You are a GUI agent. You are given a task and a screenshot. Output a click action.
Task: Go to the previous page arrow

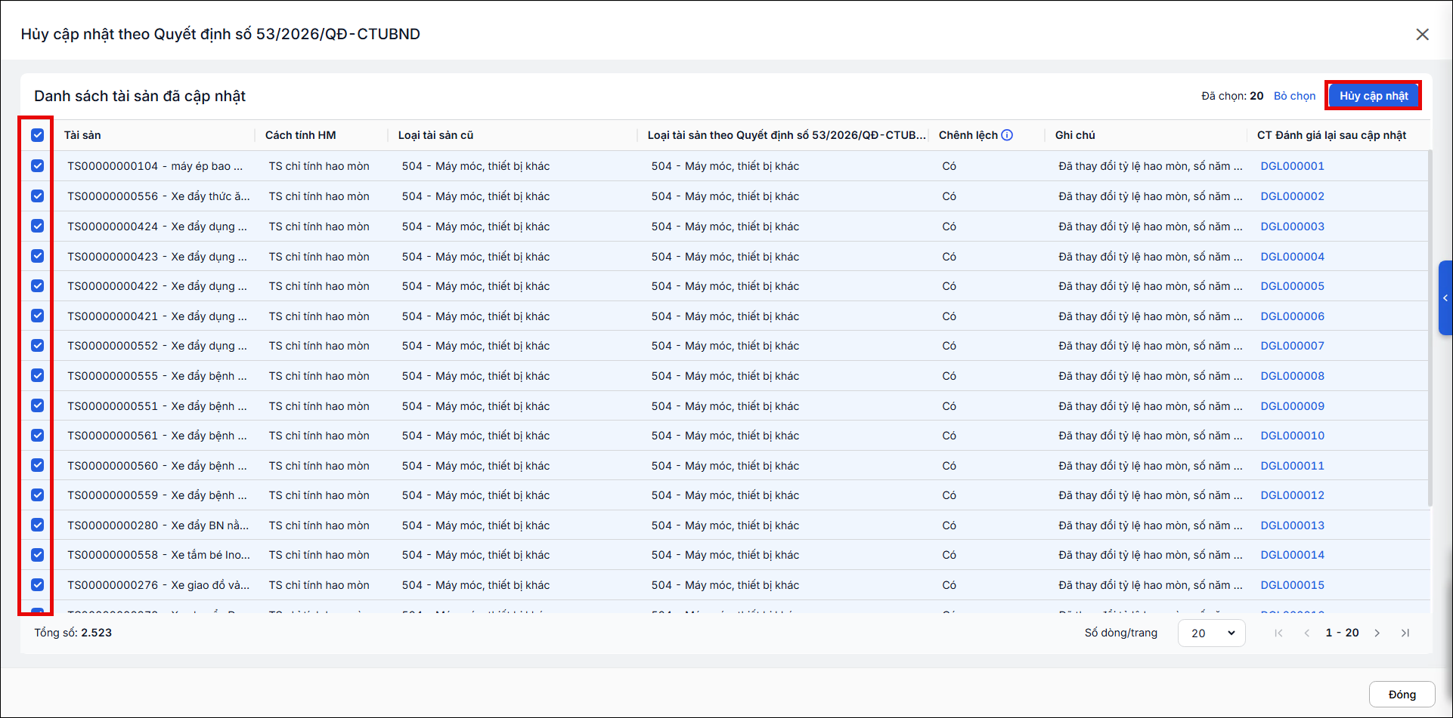(x=1307, y=633)
